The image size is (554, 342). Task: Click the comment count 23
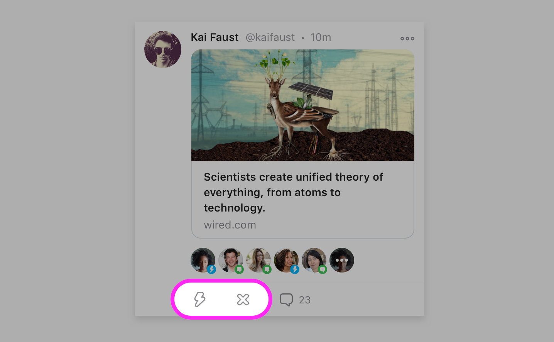304,300
